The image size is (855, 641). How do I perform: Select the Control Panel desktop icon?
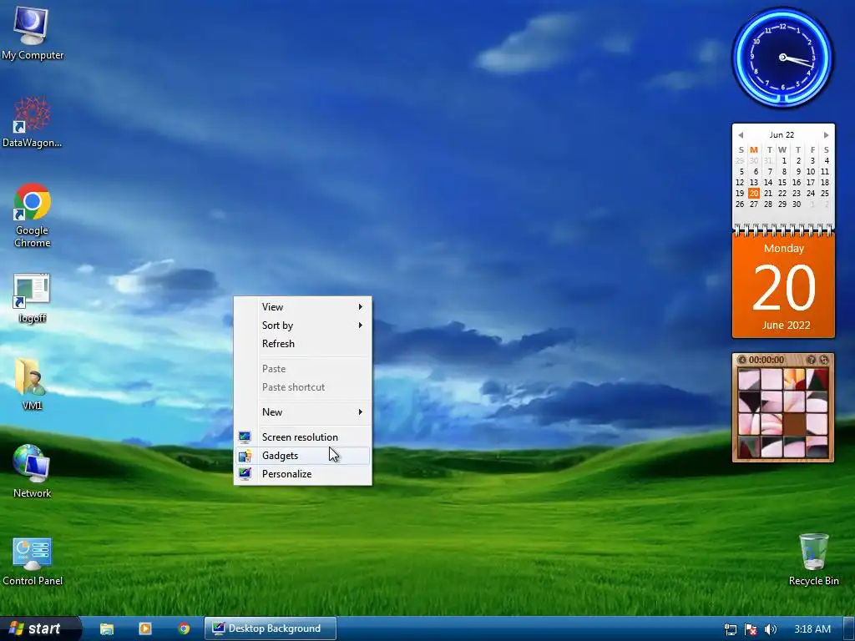[32, 562]
